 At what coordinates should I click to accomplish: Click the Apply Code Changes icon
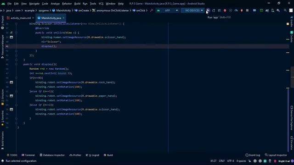coord(219,11)
